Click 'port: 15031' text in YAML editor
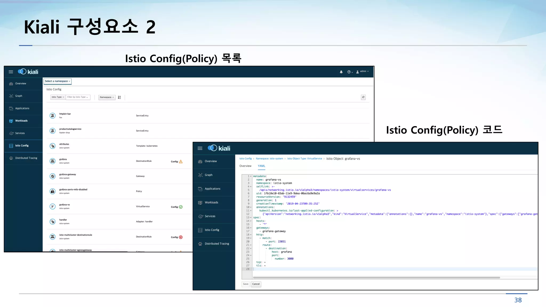This screenshot has height=307, width=546. click(277, 242)
